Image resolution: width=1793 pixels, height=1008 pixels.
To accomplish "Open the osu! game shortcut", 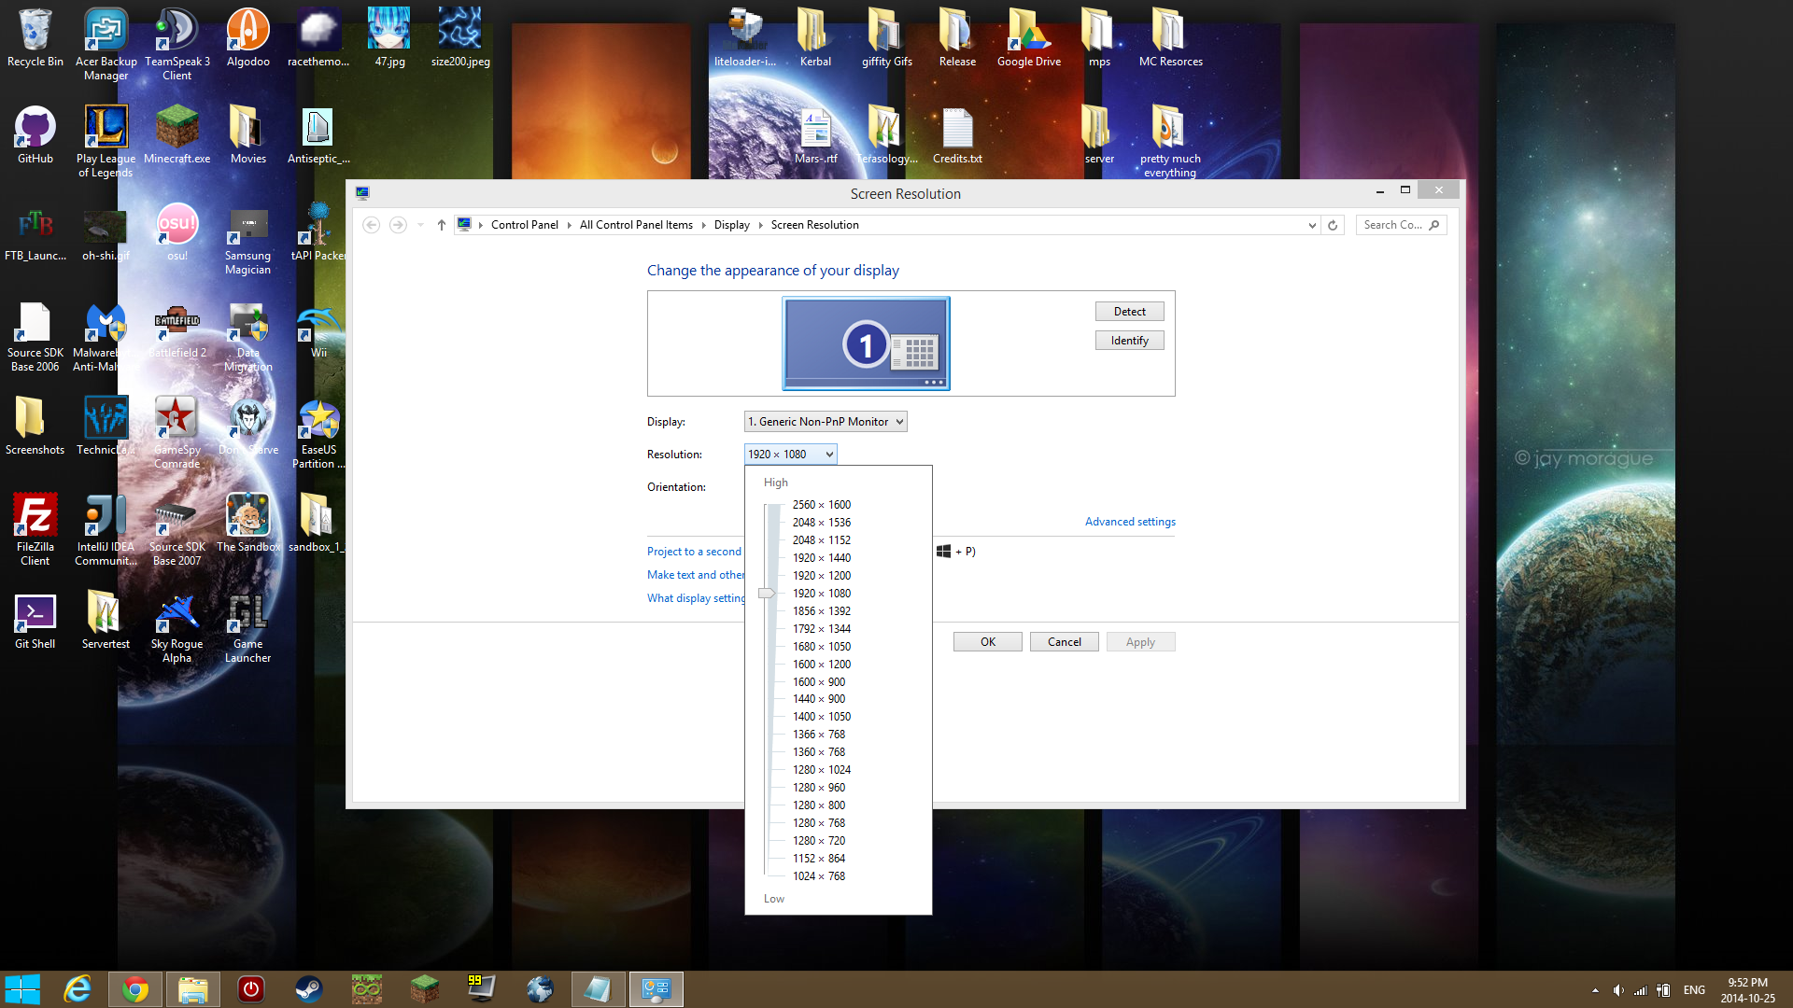I will point(176,232).
